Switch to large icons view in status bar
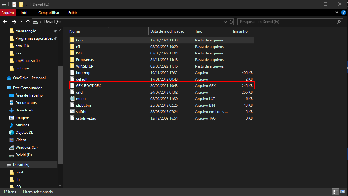 (x=342, y=192)
